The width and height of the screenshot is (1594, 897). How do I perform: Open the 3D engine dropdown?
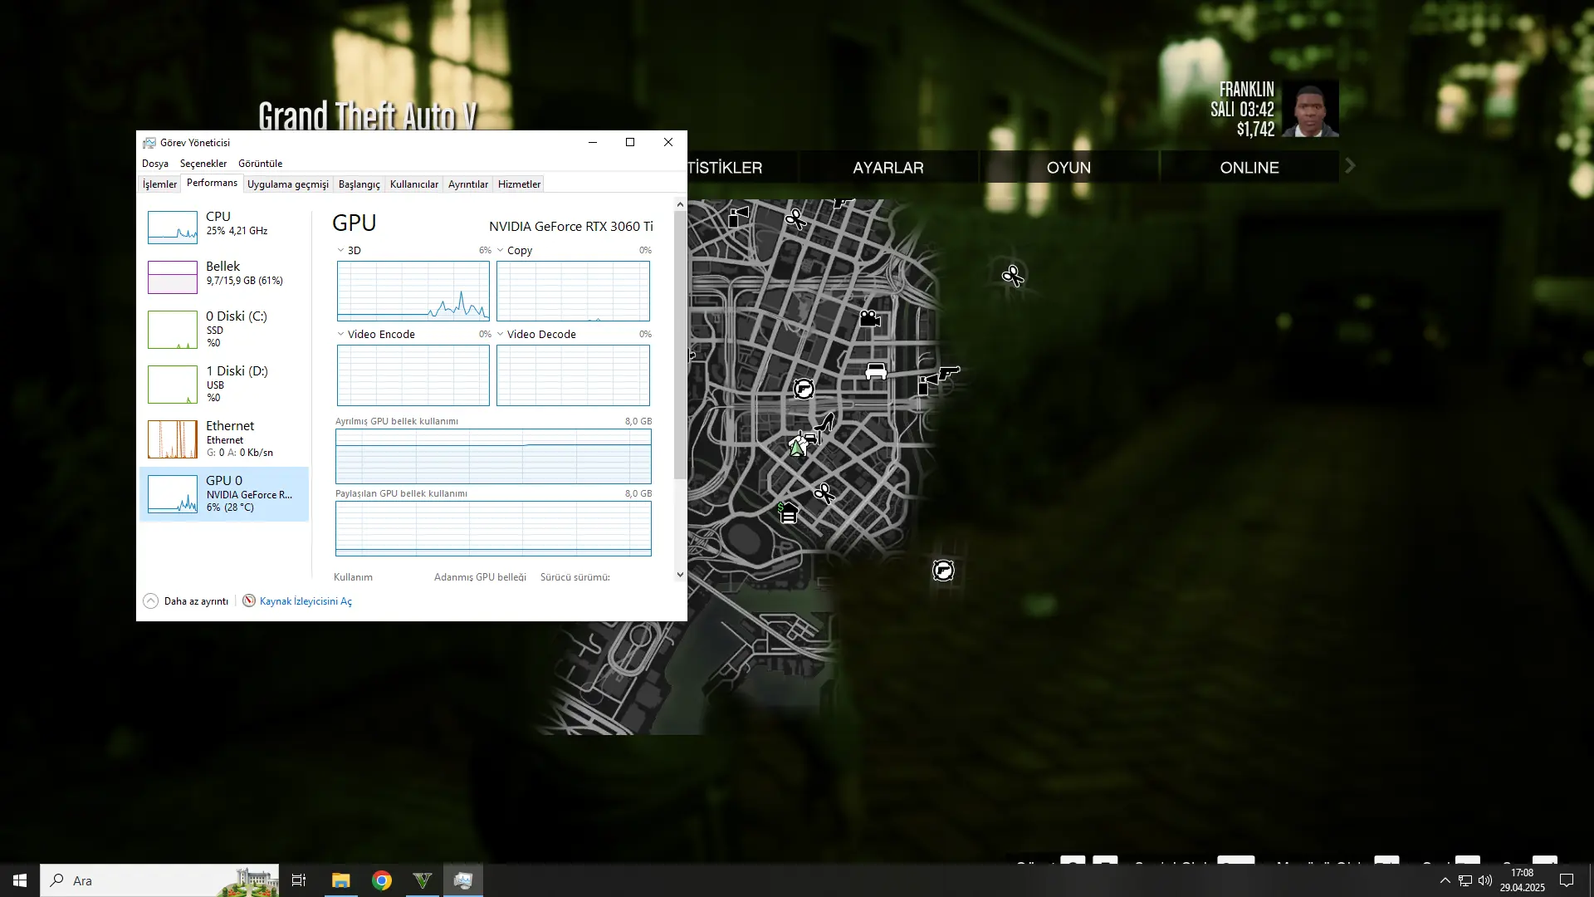[x=340, y=250]
